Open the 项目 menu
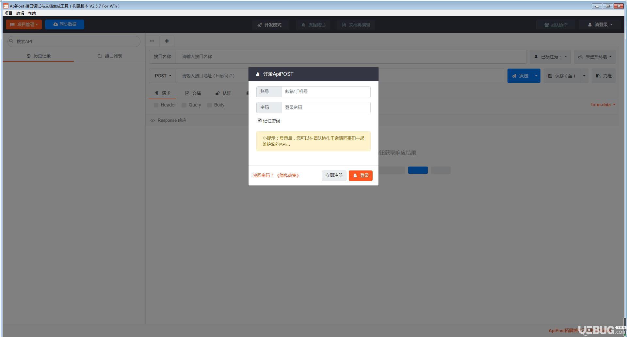Image resolution: width=627 pixels, height=337 pixels. tap(8, 13)
